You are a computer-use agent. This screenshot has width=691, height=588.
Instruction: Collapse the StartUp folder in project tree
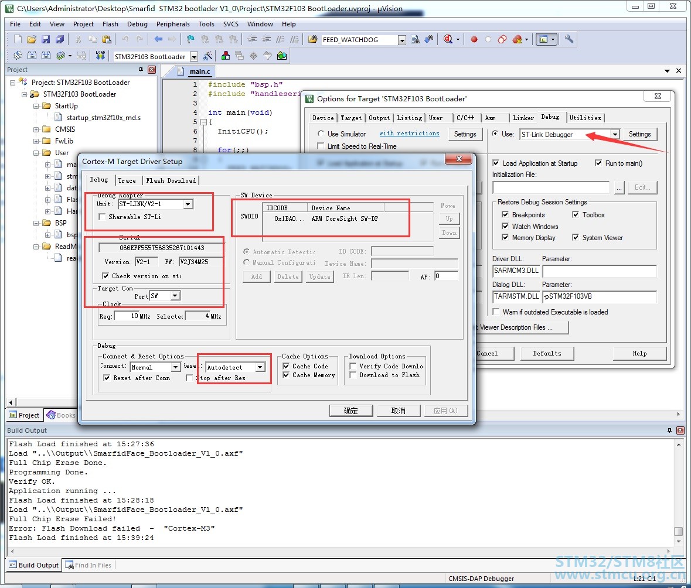coord(36,105)
